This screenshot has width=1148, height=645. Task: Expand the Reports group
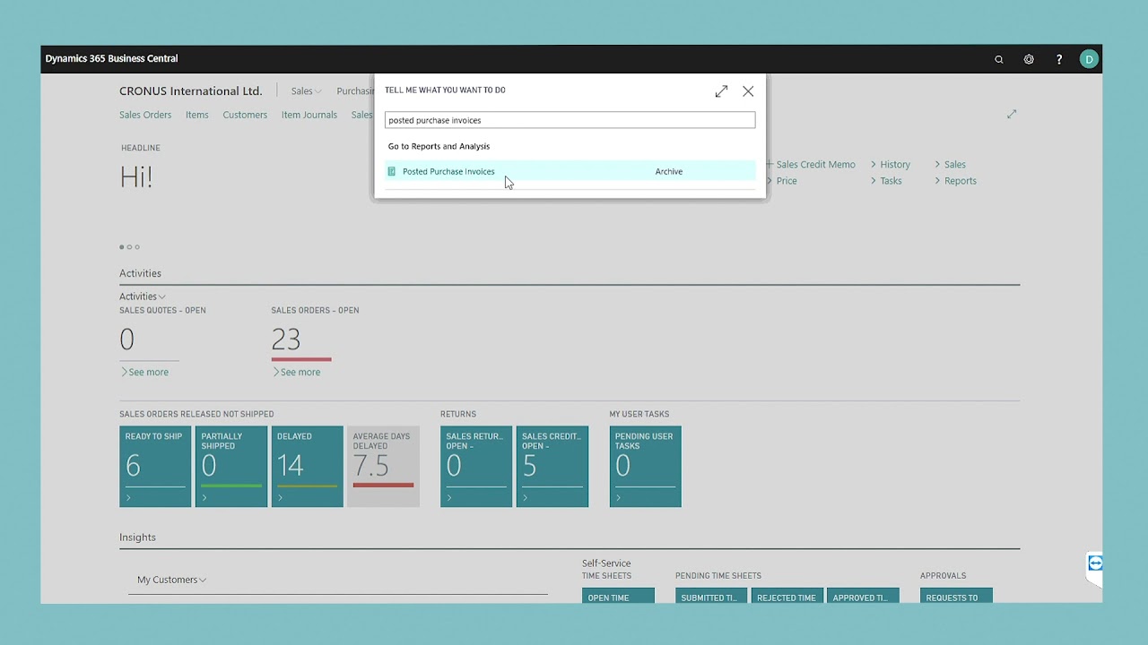coord(955,181)
